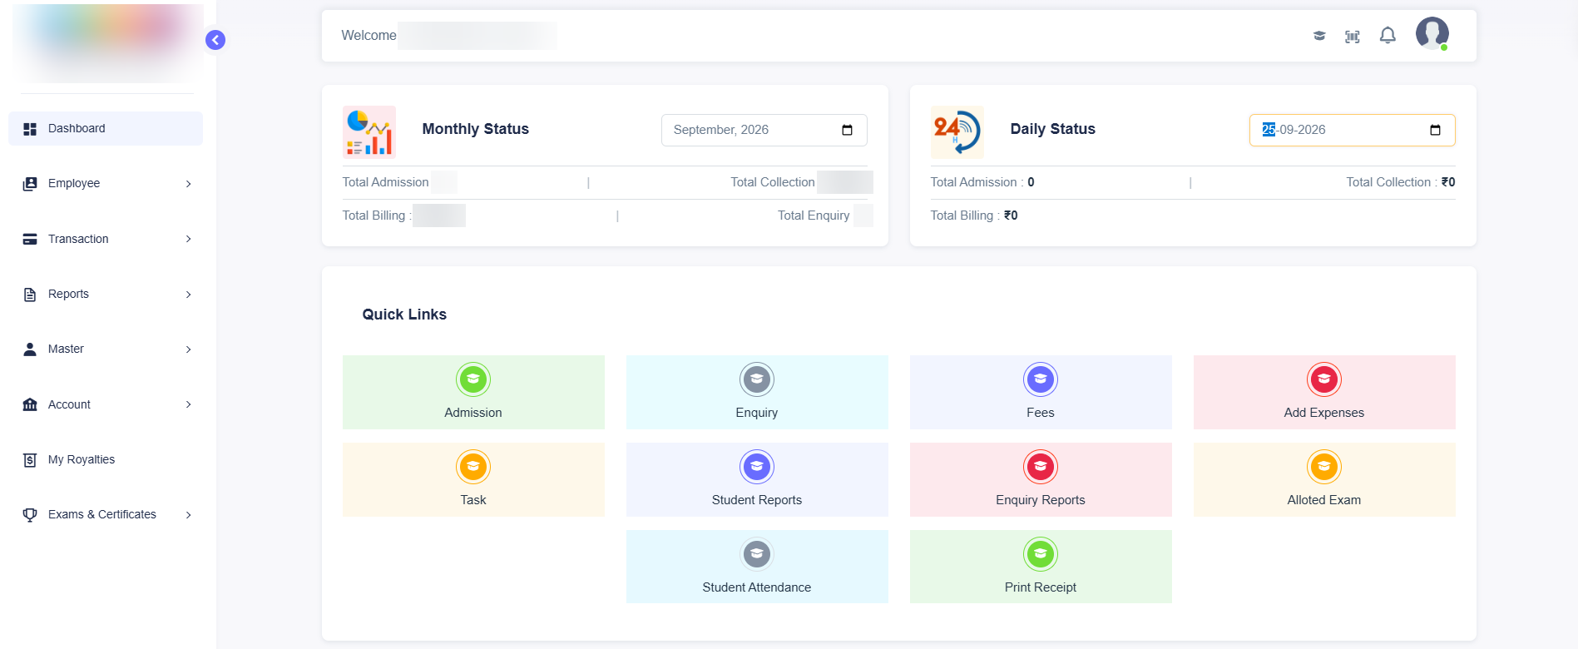Open the user profile avatar
Screen dimensions: 1578x649
[1432, 33]
